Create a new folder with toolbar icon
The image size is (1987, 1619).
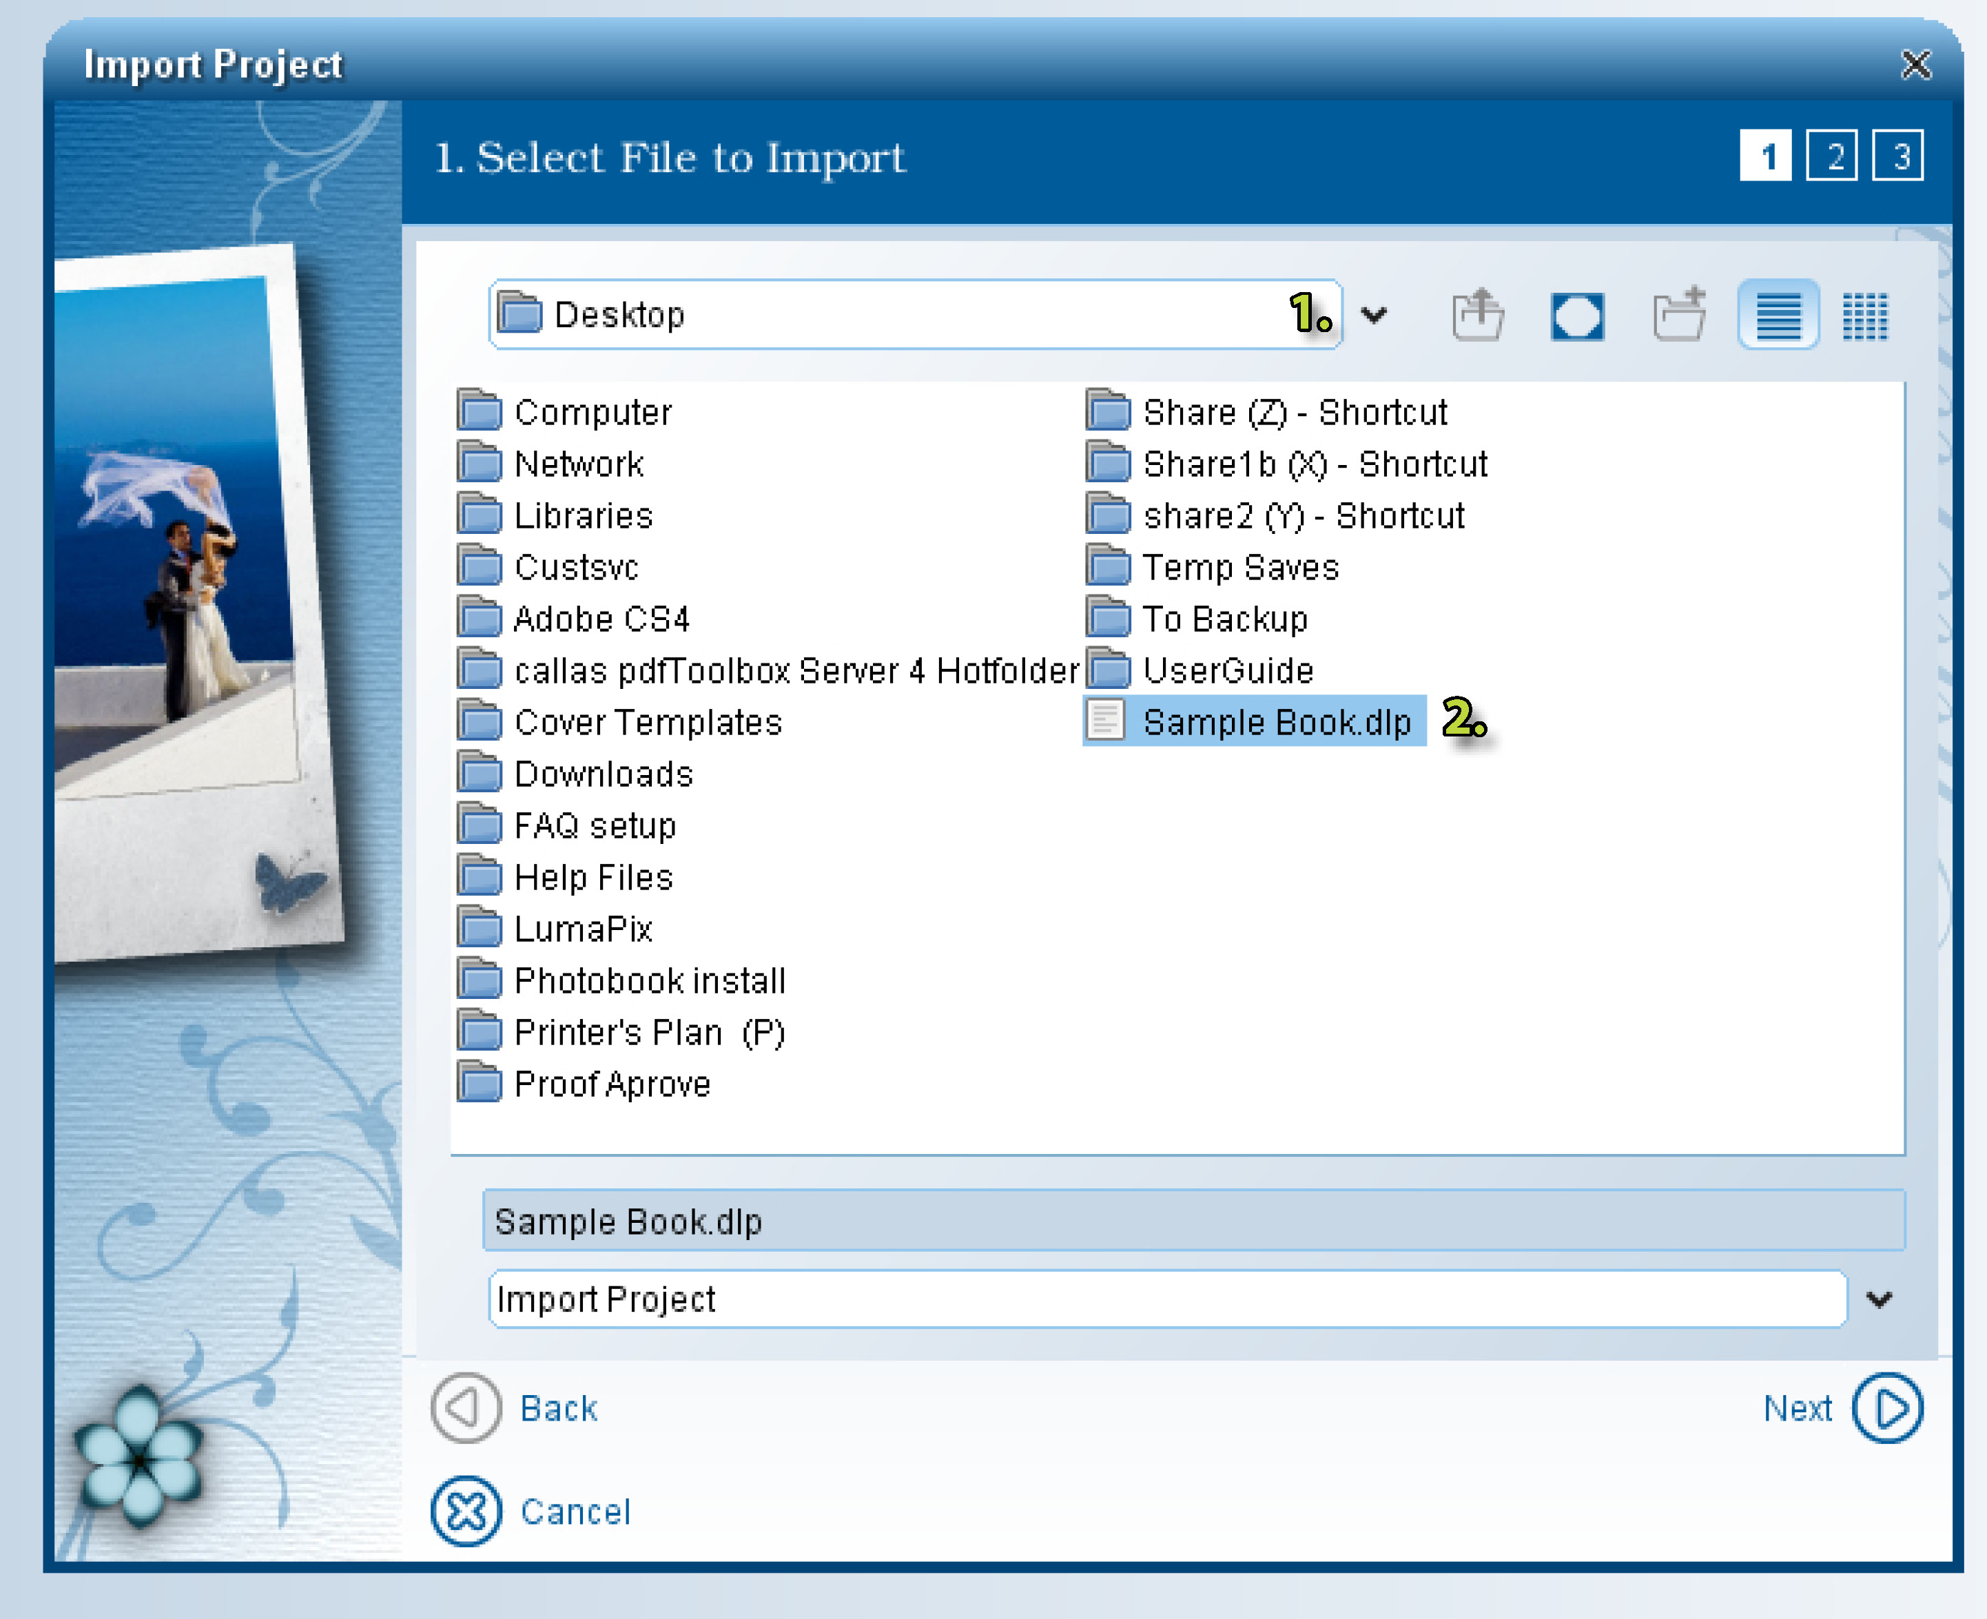(1679, 314)
